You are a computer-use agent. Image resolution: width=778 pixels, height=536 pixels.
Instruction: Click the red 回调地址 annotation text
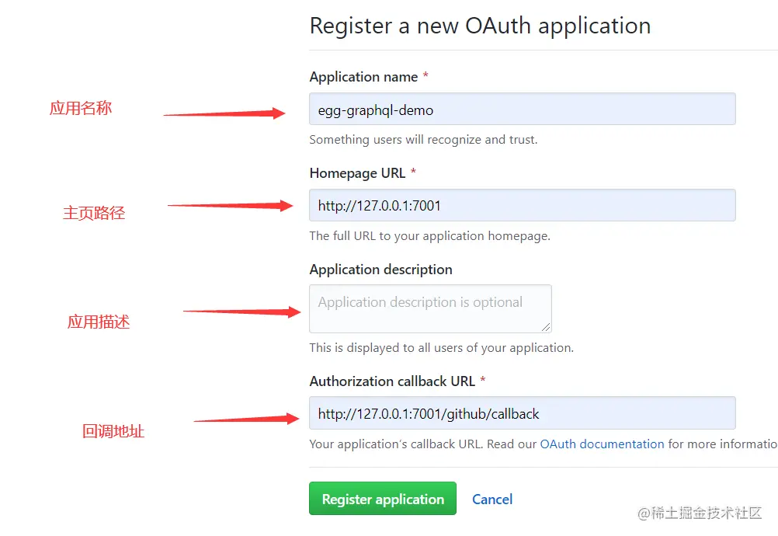pyautogui.click(x=113, y=431)
